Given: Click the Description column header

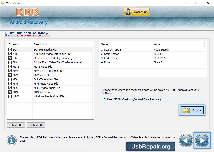Looking at the screenshot, I should coord(62,44).
